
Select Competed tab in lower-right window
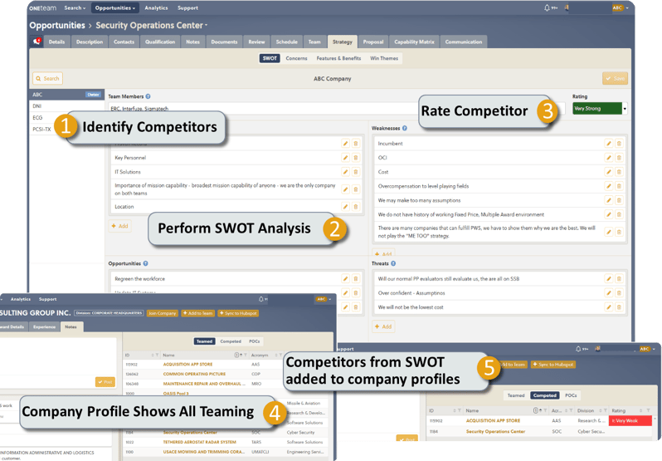point(545,395)
